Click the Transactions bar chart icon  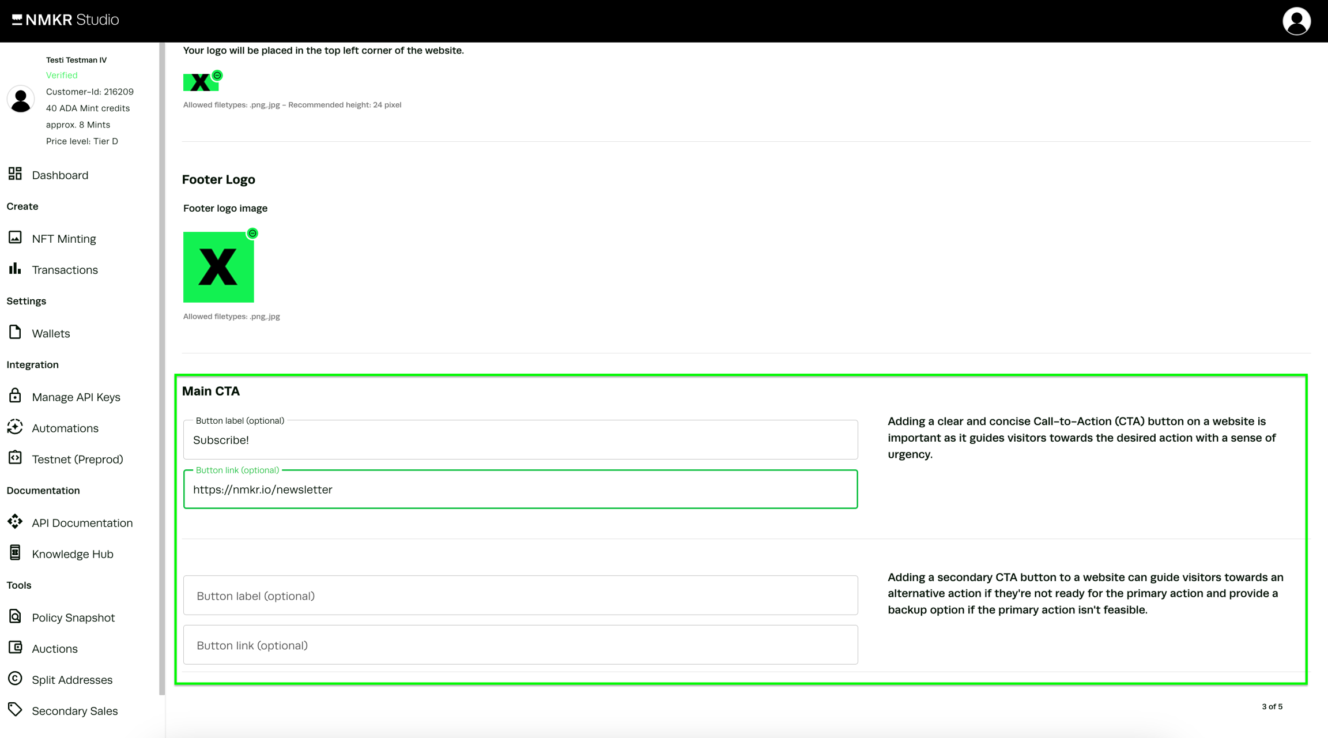(x=15, y=269)
